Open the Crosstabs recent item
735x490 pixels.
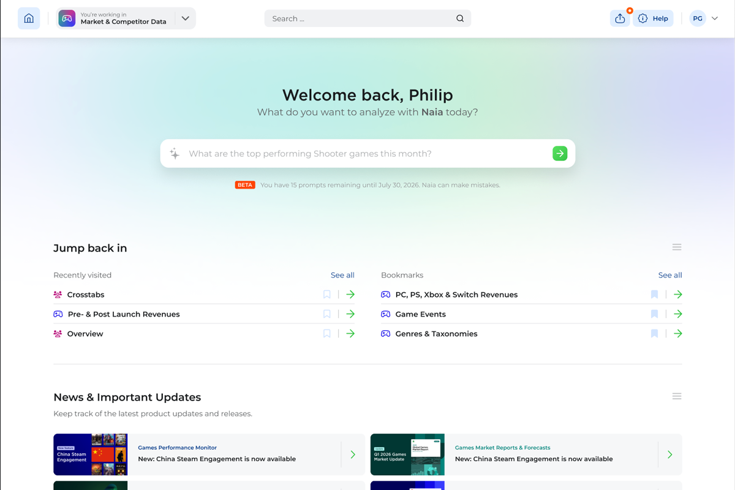click(x=86, y=295)
